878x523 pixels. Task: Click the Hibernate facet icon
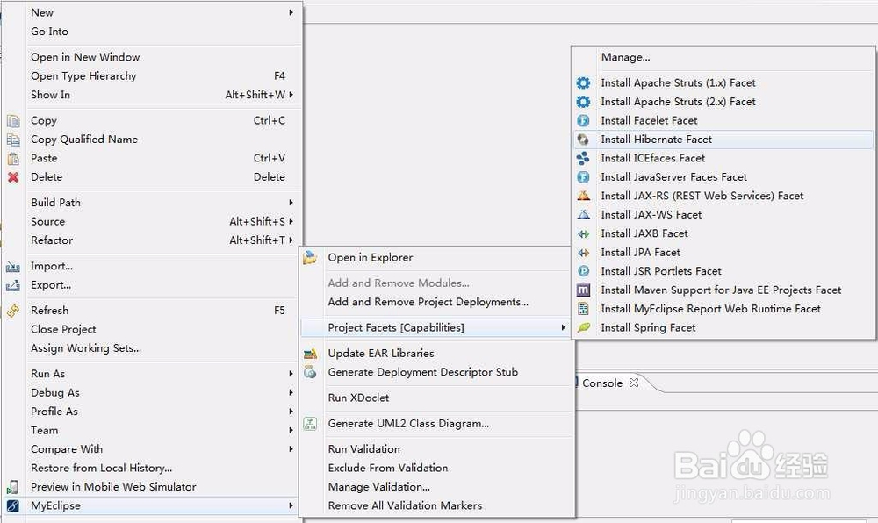584,140
